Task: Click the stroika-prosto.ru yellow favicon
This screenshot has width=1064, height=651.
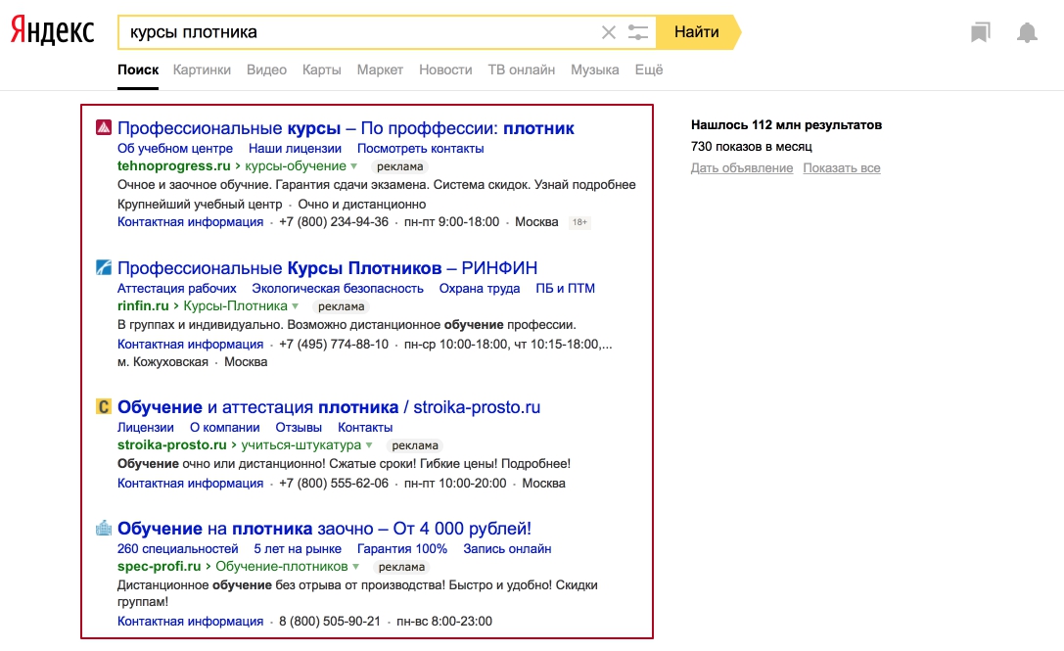Action: [x=103, y=406]
